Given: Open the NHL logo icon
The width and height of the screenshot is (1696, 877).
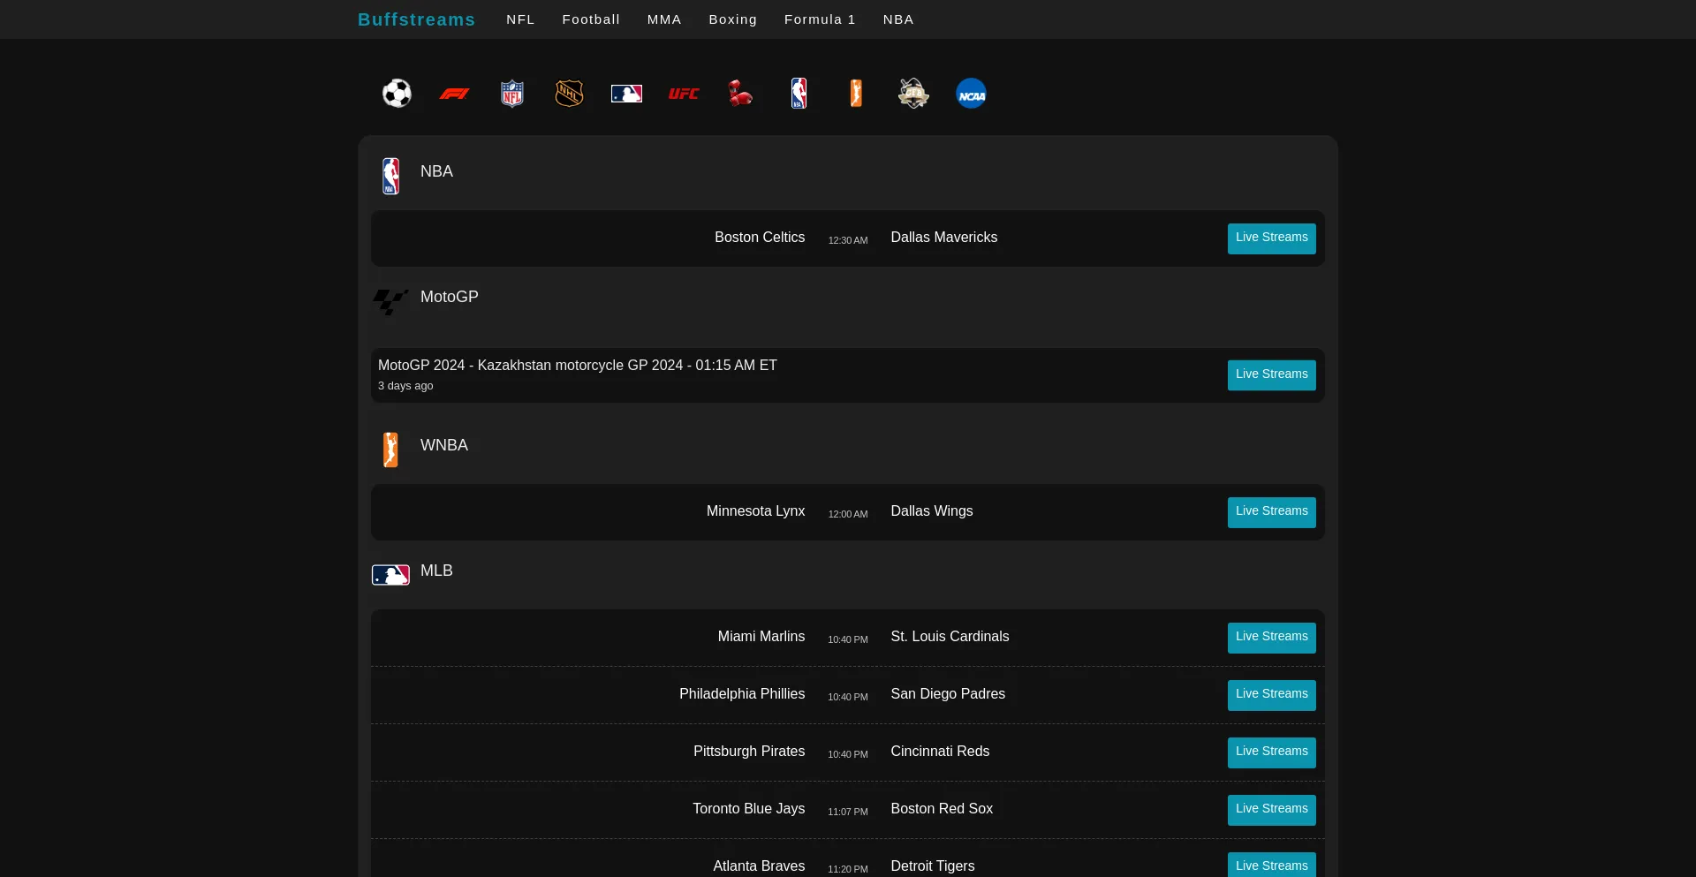Looking at the screenshot, I should (x=569, y=93).
